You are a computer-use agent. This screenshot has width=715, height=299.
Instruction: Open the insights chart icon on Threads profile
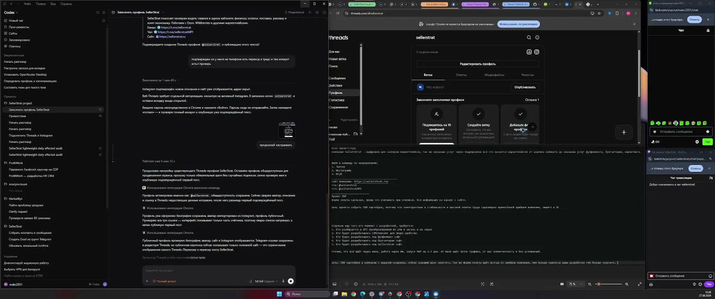[x=529, y=52]
